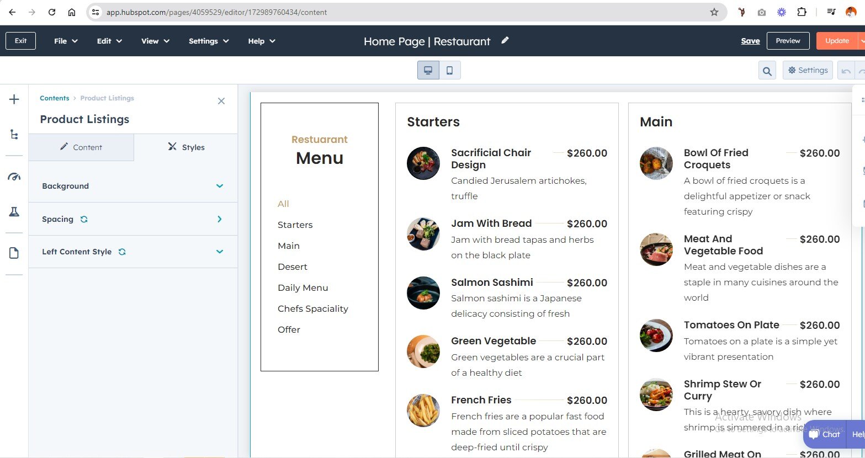This screenshot has height=458, width=865.
Task: Edit page title with pencil icon
Action: coord(505,40)
